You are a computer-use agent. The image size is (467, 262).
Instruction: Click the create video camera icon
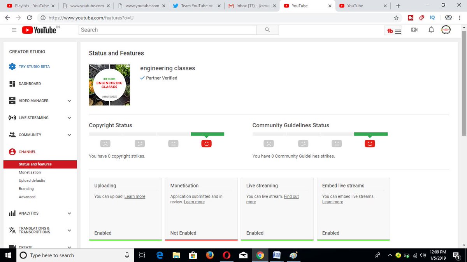pyautogui.click(x=414, y=30)
